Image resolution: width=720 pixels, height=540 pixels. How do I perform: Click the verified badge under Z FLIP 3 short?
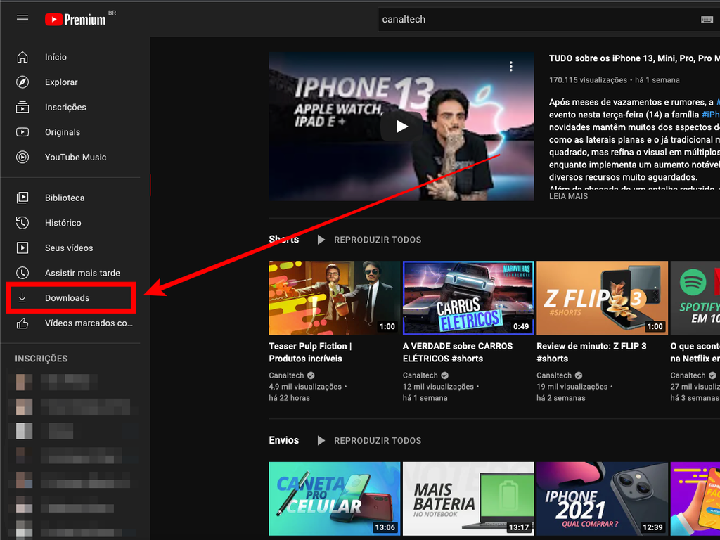click(579, 375)
